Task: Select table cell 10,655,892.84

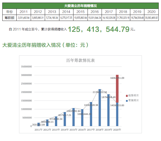Action: click(x=80, y=18)
